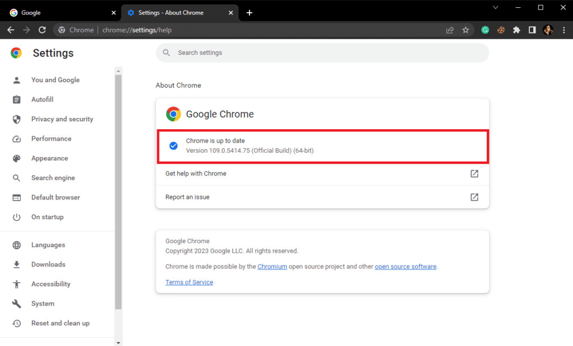The height and width of the screenshot is (346, 573).
Task: Reload the current page
Action: (x=42, y=30)
